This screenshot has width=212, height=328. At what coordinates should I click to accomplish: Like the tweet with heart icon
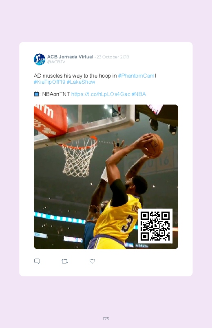click(x=92, y=261)
